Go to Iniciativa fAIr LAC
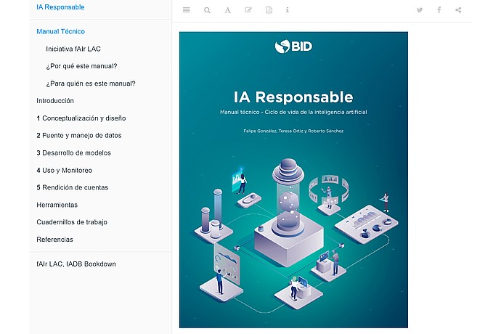 [x=73, y=49]
